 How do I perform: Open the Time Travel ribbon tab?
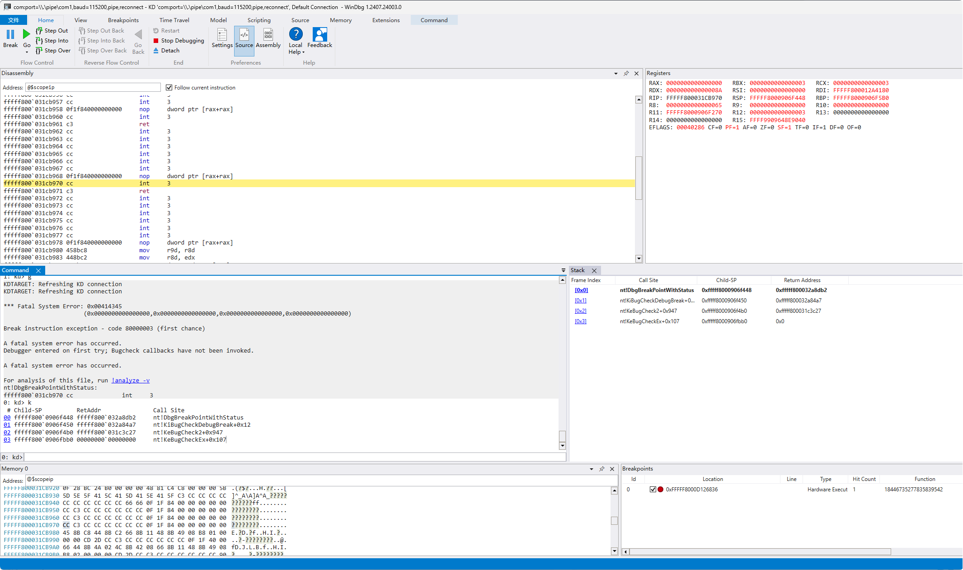click(174, 20)
